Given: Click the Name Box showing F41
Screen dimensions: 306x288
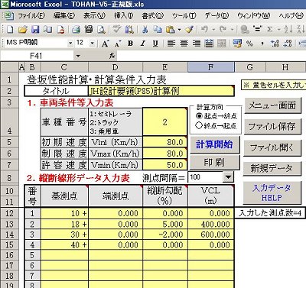Looking at the screenshot, I should pos(37,56).
